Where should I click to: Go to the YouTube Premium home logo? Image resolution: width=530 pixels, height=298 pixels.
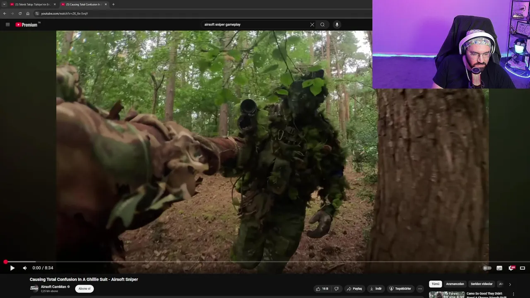pos(27,25)
